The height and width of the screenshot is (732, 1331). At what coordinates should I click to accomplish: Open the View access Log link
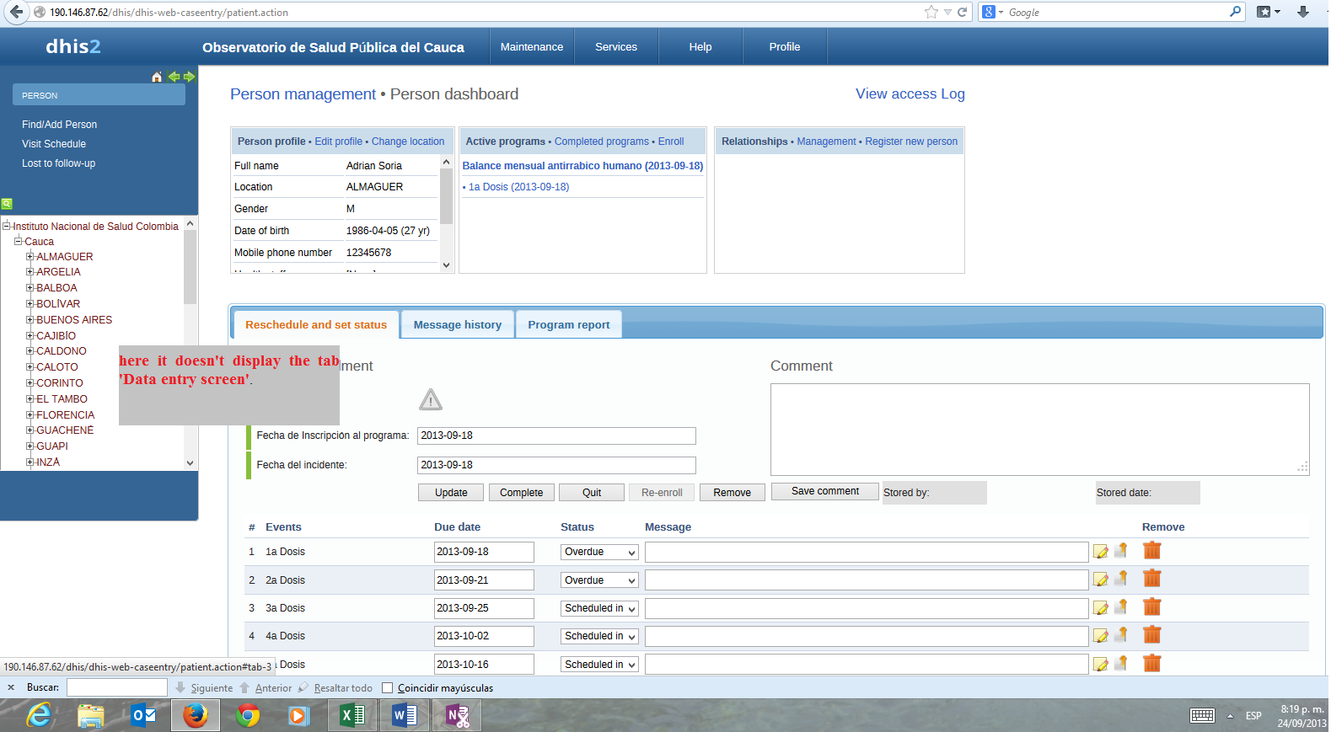(910, 94)
